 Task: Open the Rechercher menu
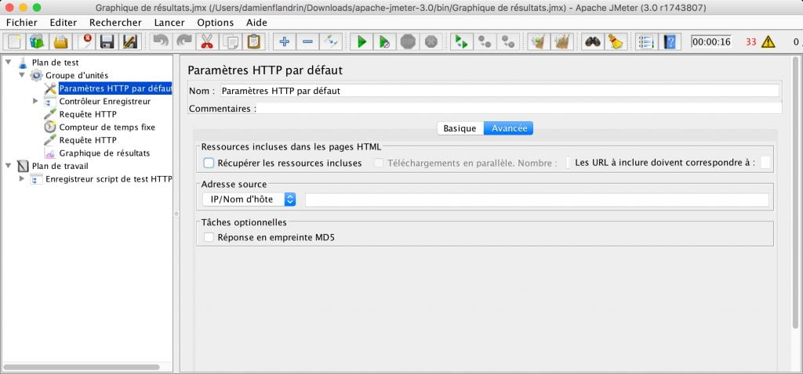tap(115, 23)
